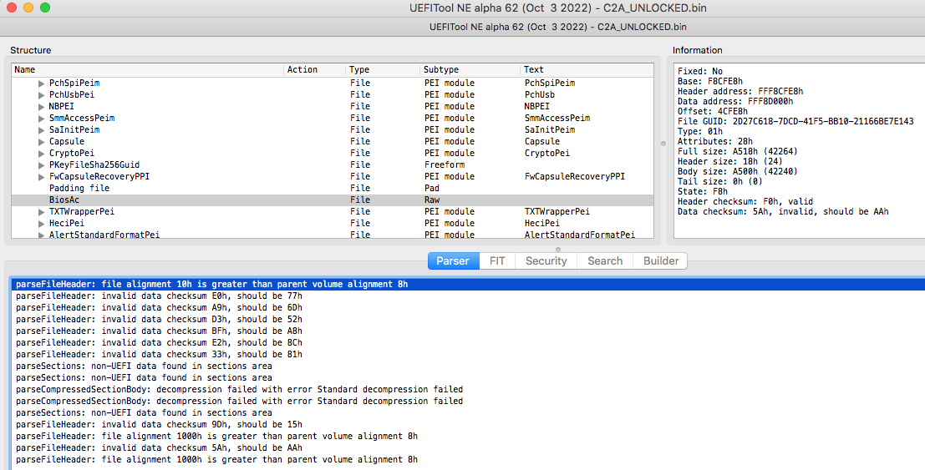
Task: Expand the Capsule tree node
Action: click(41, 142)
